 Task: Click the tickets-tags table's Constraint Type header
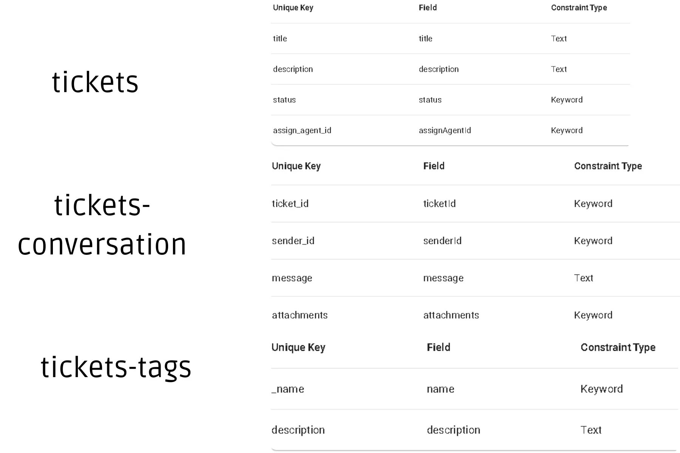tap(618, 347)
